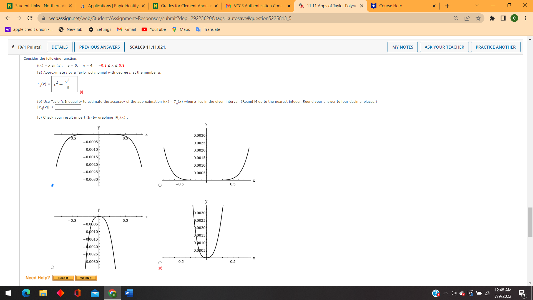The image size is (533, 300).
Task: Bookmark this page with the star icon
Action: tap(478, 18)
